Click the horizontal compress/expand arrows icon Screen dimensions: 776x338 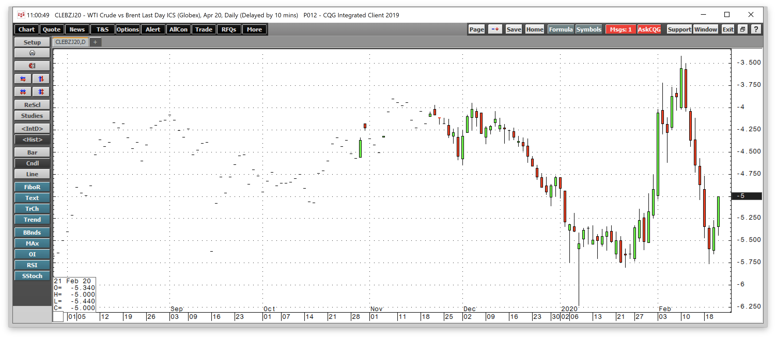pyautogui.click(x=23, y=91)
